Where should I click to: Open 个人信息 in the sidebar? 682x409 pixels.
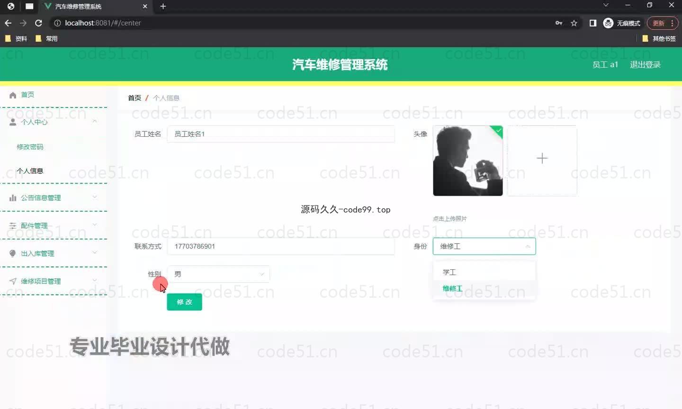point(30,171)
